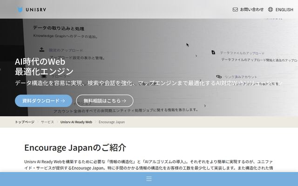The height and width of the screenshot is (186, 298).
Task: Click 設定のアップロード in background image
Action: pos(66,50)
